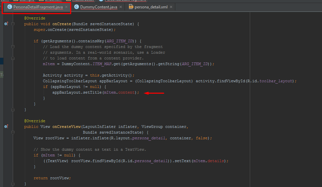Viewport: 322px width, 187px height.
Task: Switch to the DummyContent.java tab
Action: 98,7
